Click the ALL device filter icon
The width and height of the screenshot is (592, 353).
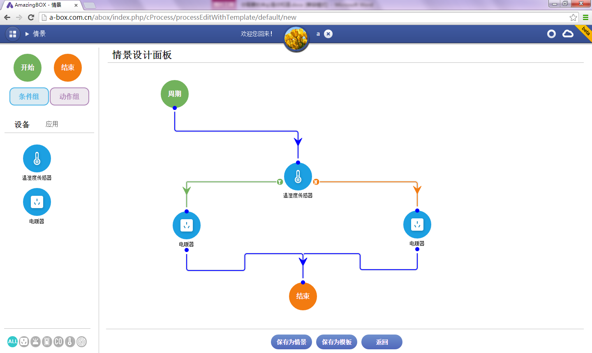(13, 342)
